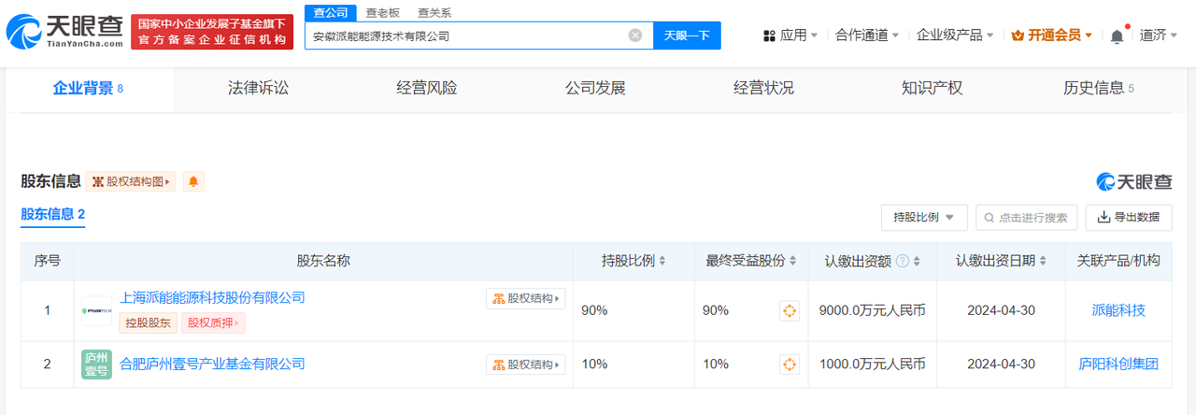
Task: Open the 企业背景 tab
Action: point(89,89)
